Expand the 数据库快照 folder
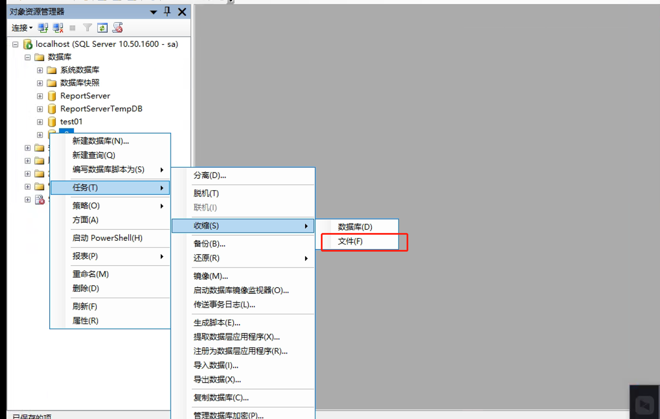This screenshot has width=660, height=419. pos(40,83)
